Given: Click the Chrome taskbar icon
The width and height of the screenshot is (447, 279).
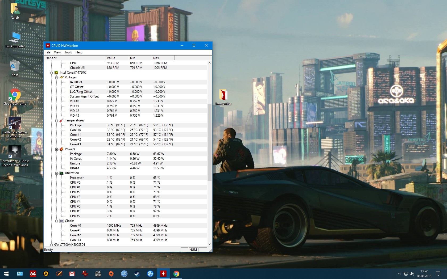Looking at the screenshot, I should 176,274.
